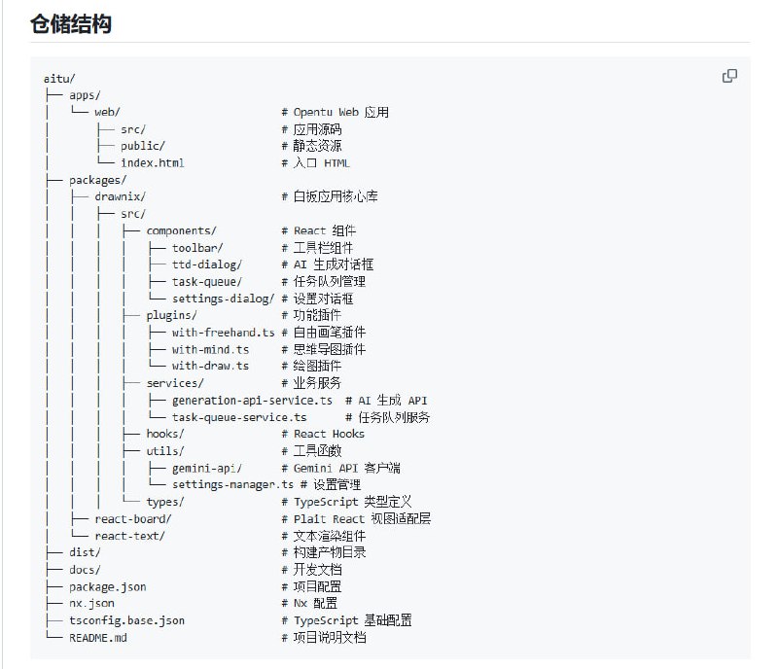The image size is (778, 669).
Task: Click the ttd-dialog/ entry
Action: tap(206, 264)
